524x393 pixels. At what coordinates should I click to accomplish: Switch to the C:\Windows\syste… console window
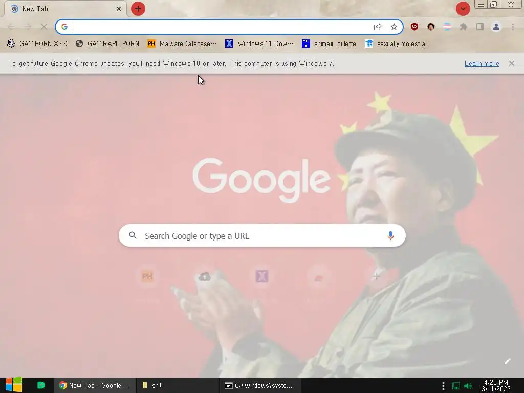click(x=260, y=385)
